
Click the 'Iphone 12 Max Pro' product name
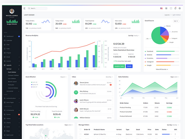pos(100,134)
